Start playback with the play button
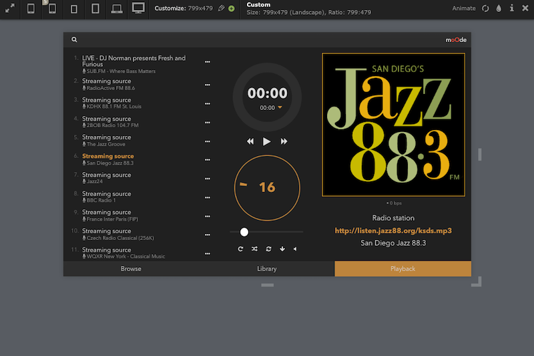Image resolution: width=534 pixels, height=356 pixels. pyautogui.click(x=266, y=141)
